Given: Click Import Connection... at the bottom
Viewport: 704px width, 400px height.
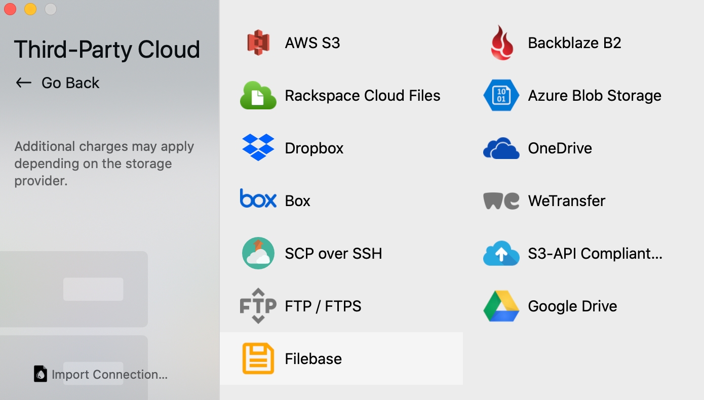Looking at the screenshot, I should point(109,375).
